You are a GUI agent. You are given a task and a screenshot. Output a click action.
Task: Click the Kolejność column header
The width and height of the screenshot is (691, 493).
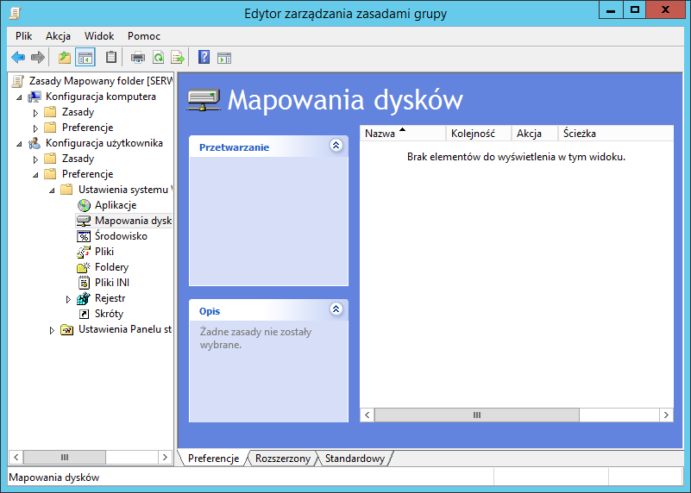click(479, 134)
